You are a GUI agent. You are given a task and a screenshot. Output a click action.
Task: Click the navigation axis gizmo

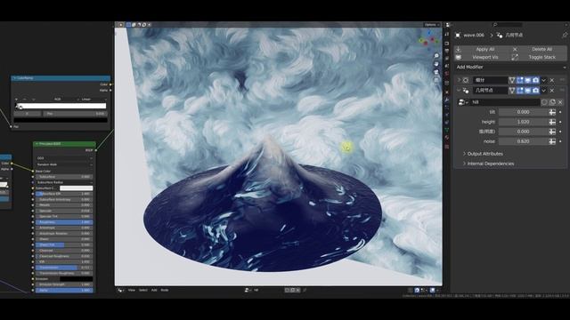pyautogui.click(x=429, y=39)
